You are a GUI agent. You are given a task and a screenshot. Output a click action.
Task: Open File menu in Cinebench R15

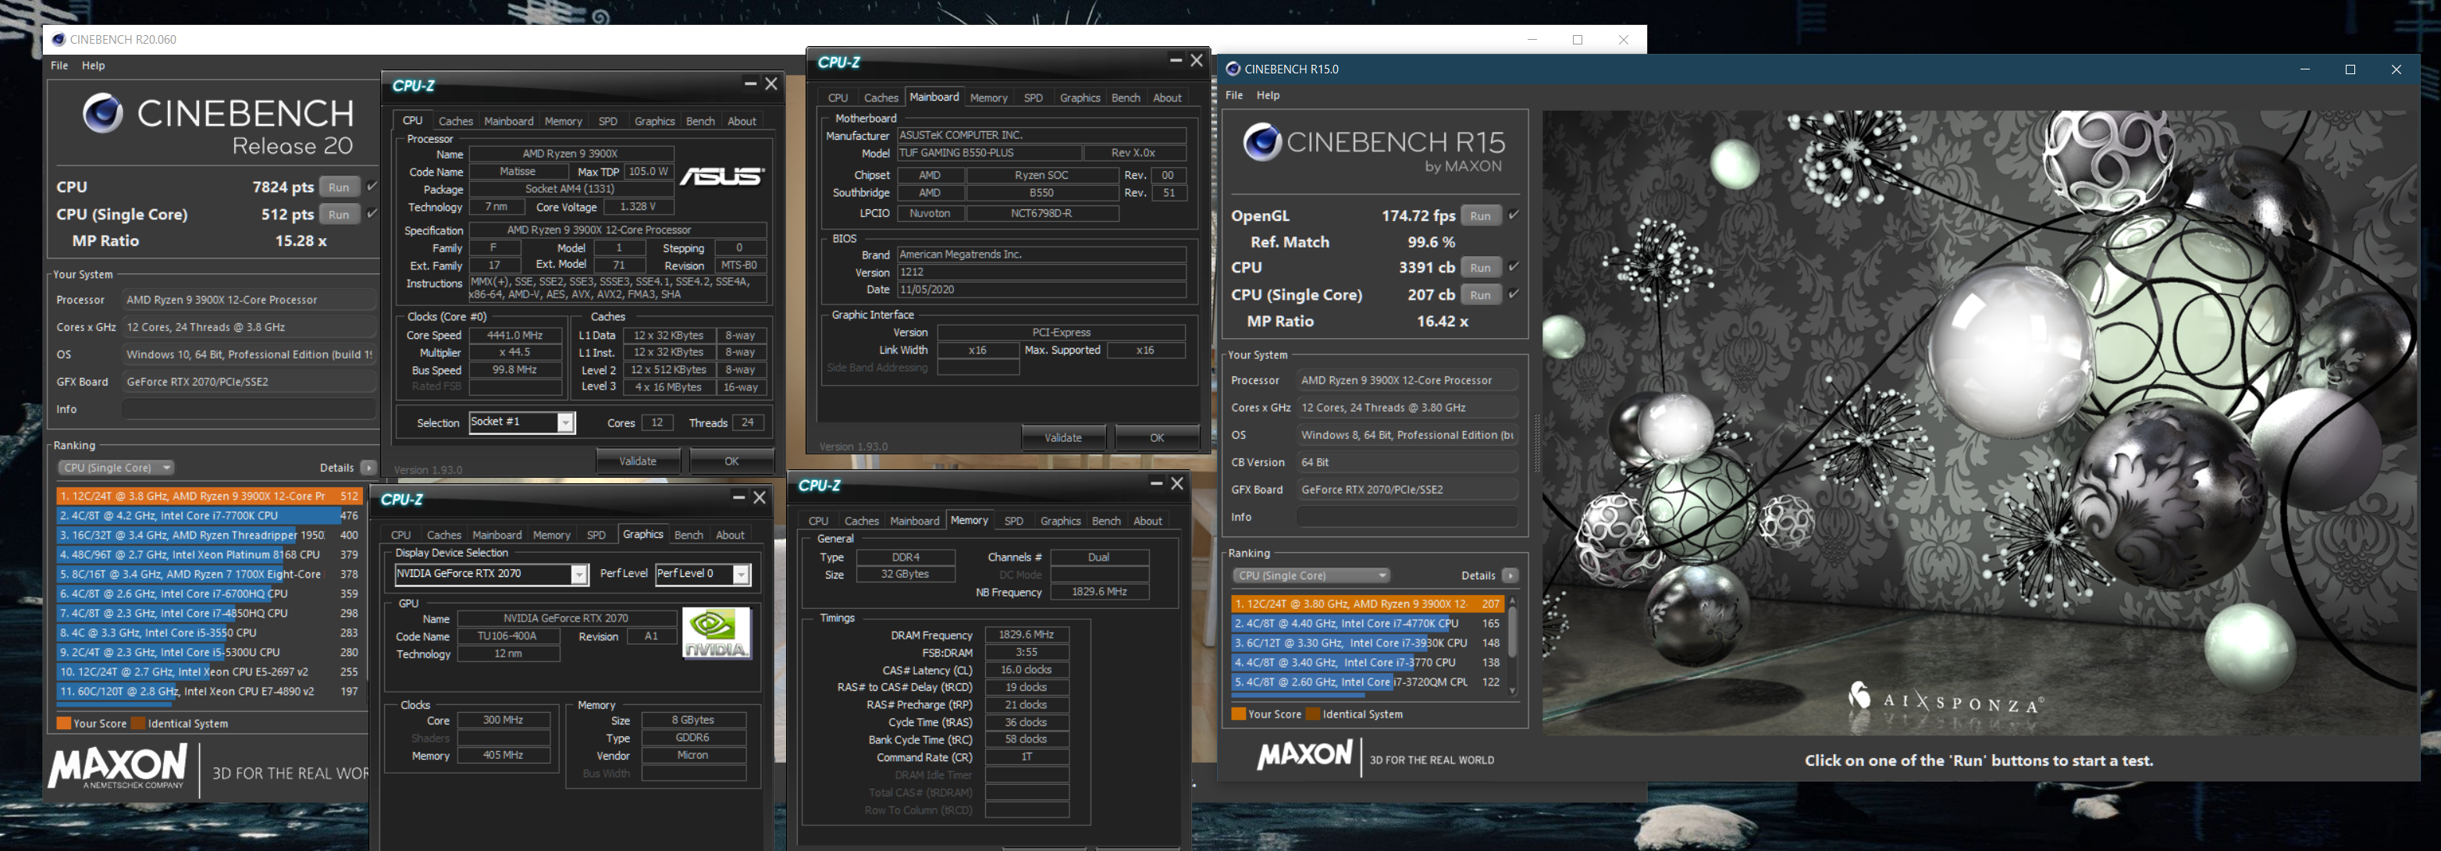pos(1233,94)
